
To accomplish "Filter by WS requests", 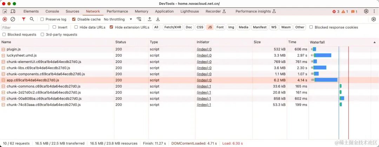I will click(274, 27).
